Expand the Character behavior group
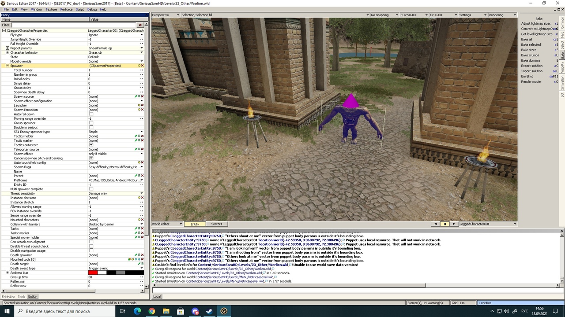The width and height of the screenshot is (565, 317). 8,52
